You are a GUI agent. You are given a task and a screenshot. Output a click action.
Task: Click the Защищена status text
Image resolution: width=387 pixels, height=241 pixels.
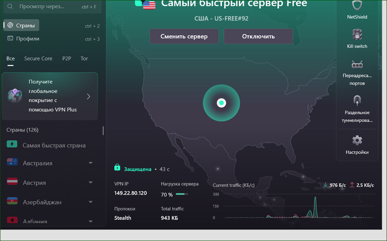coord(137,169)
